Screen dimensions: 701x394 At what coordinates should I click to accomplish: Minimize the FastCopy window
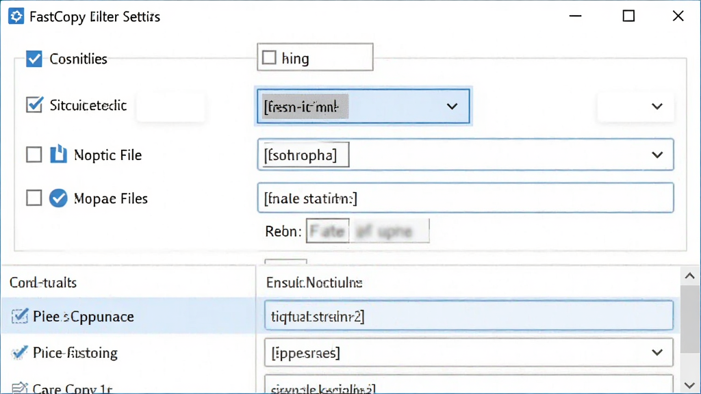575,16
